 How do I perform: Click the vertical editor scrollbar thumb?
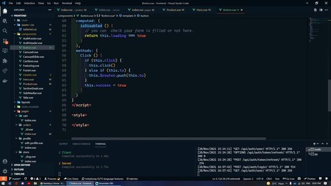coord(329,96)
